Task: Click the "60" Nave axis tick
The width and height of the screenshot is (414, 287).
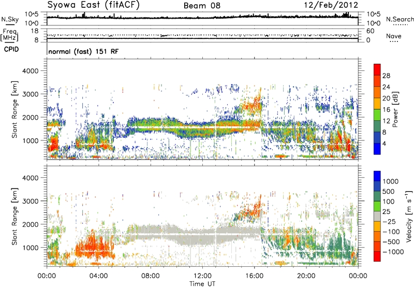Action: (x=370, y=31)
